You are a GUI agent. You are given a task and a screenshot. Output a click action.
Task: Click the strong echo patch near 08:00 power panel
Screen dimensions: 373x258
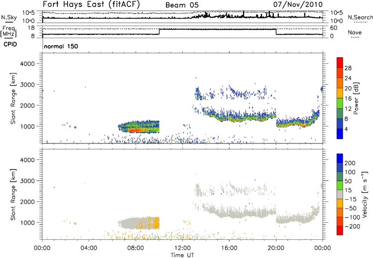coord(139,127)
